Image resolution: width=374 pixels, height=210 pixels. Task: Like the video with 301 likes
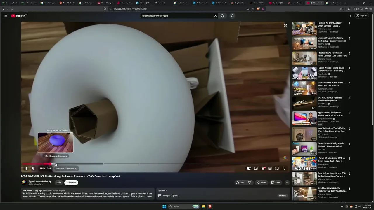240,183
